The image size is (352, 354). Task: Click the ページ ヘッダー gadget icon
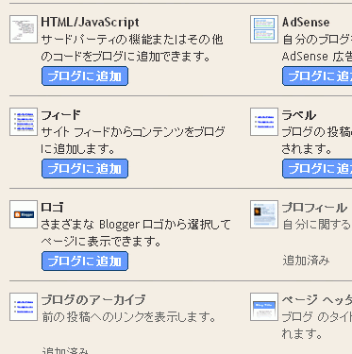pyautogui.click(x=264, y=307)
